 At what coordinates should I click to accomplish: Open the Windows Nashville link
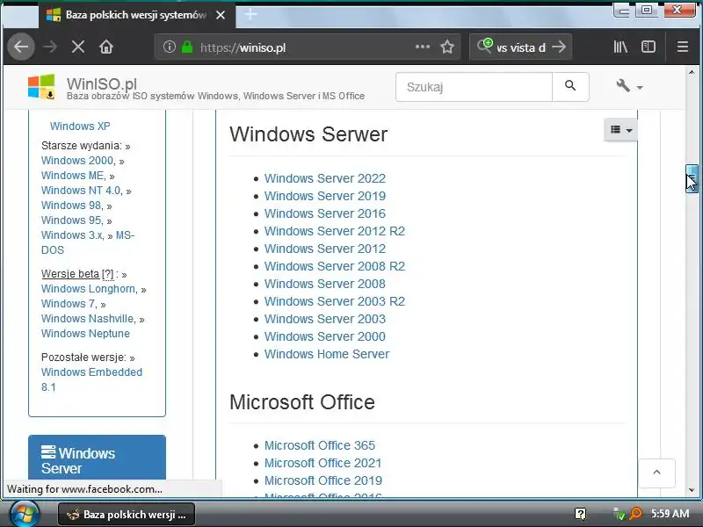pyautogui.click(x=87, y=319)
